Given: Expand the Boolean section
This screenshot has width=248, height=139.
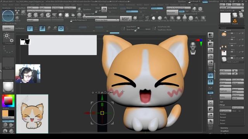Looking at the screenshot, I should point(223,114).
